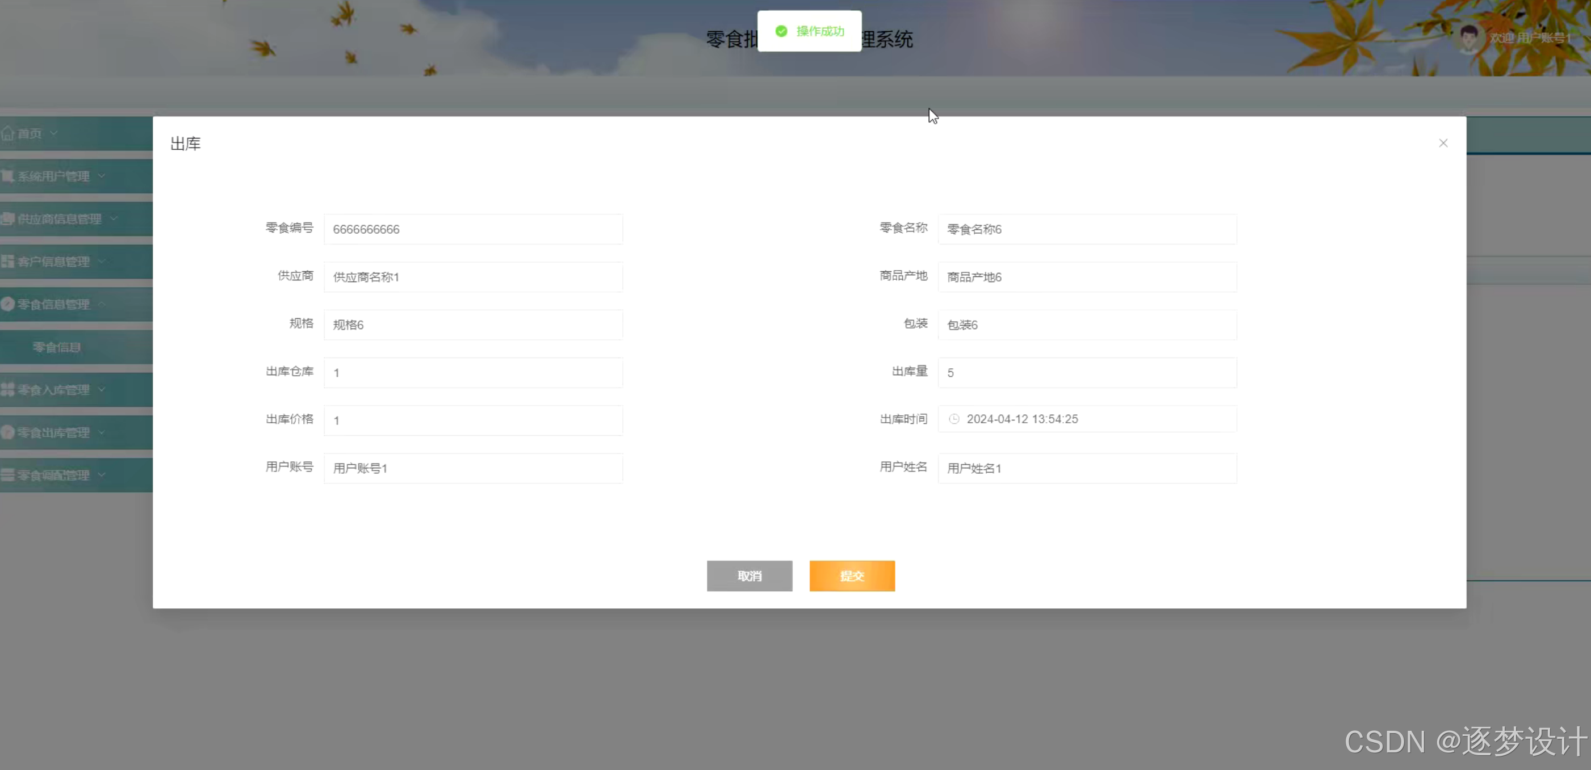
Task: Expand the 系统用户管理 chevron
Action: point(102,176)
